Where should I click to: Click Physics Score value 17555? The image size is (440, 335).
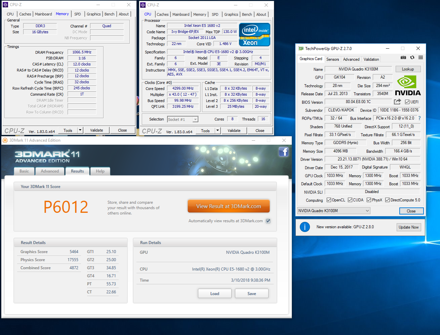(73, 260)
